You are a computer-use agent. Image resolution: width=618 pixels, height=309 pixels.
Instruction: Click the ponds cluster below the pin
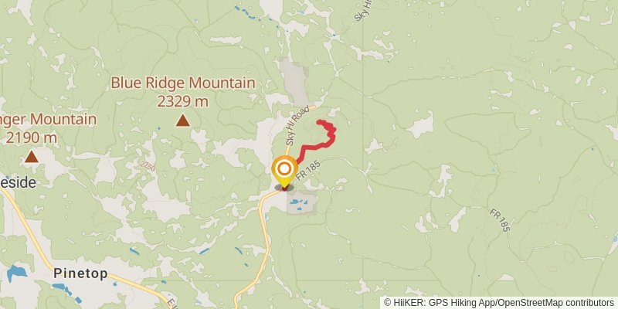tap(298, 203)
